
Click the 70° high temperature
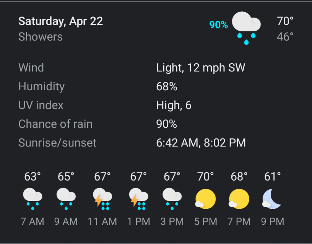tap(285, 21)
